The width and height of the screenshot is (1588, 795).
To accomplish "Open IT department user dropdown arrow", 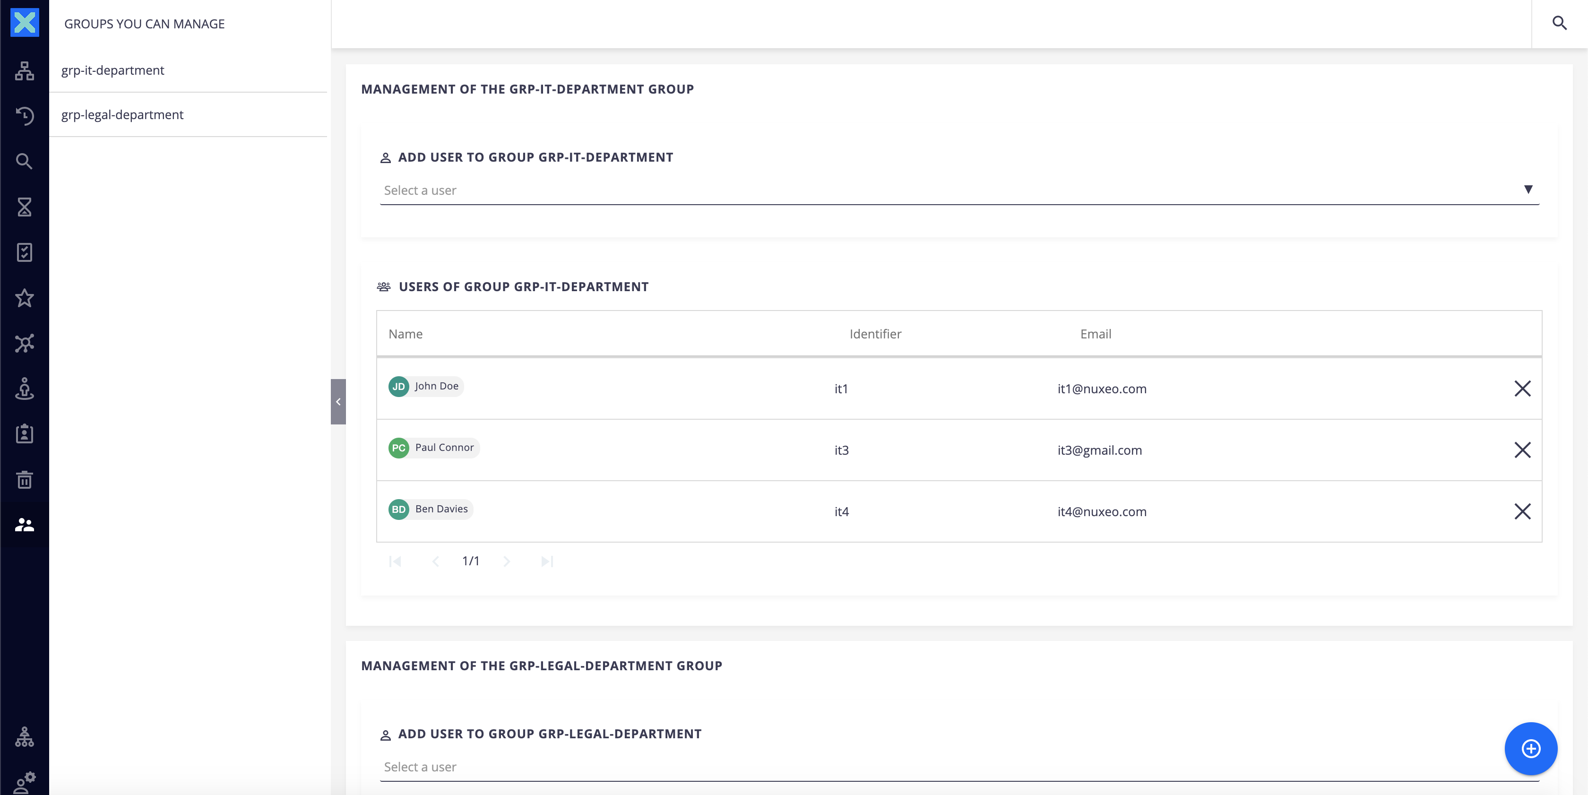I will (1528, 189).
